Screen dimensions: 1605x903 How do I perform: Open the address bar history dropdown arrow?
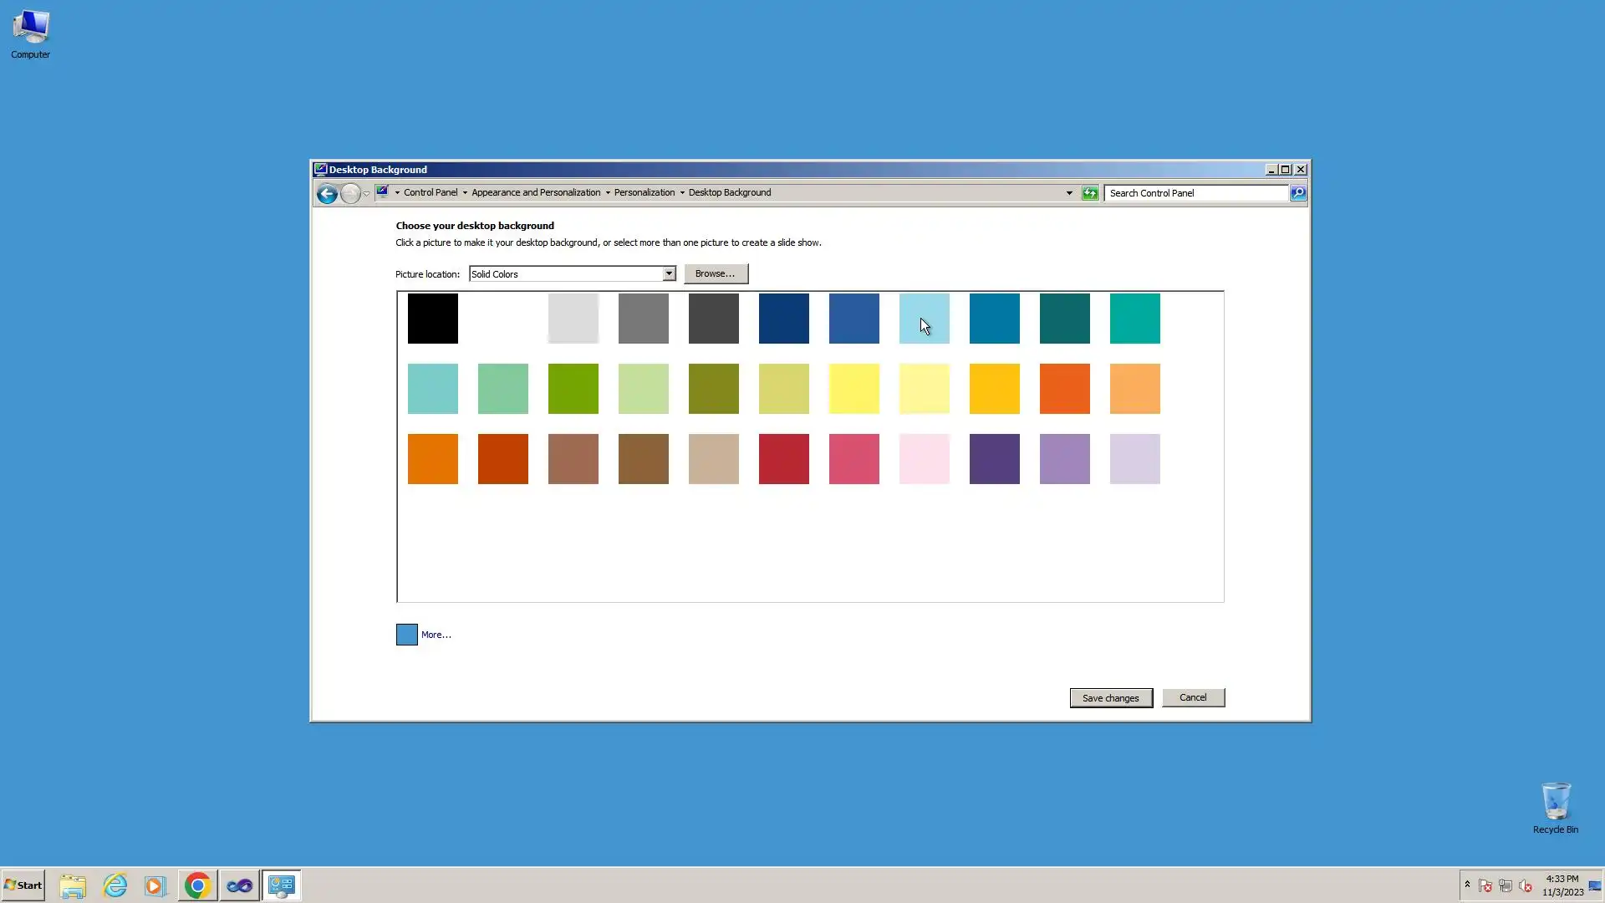(x=1069, y=193)
